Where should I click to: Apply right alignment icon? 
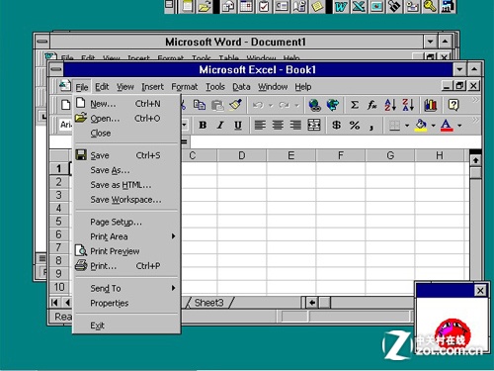295,125
